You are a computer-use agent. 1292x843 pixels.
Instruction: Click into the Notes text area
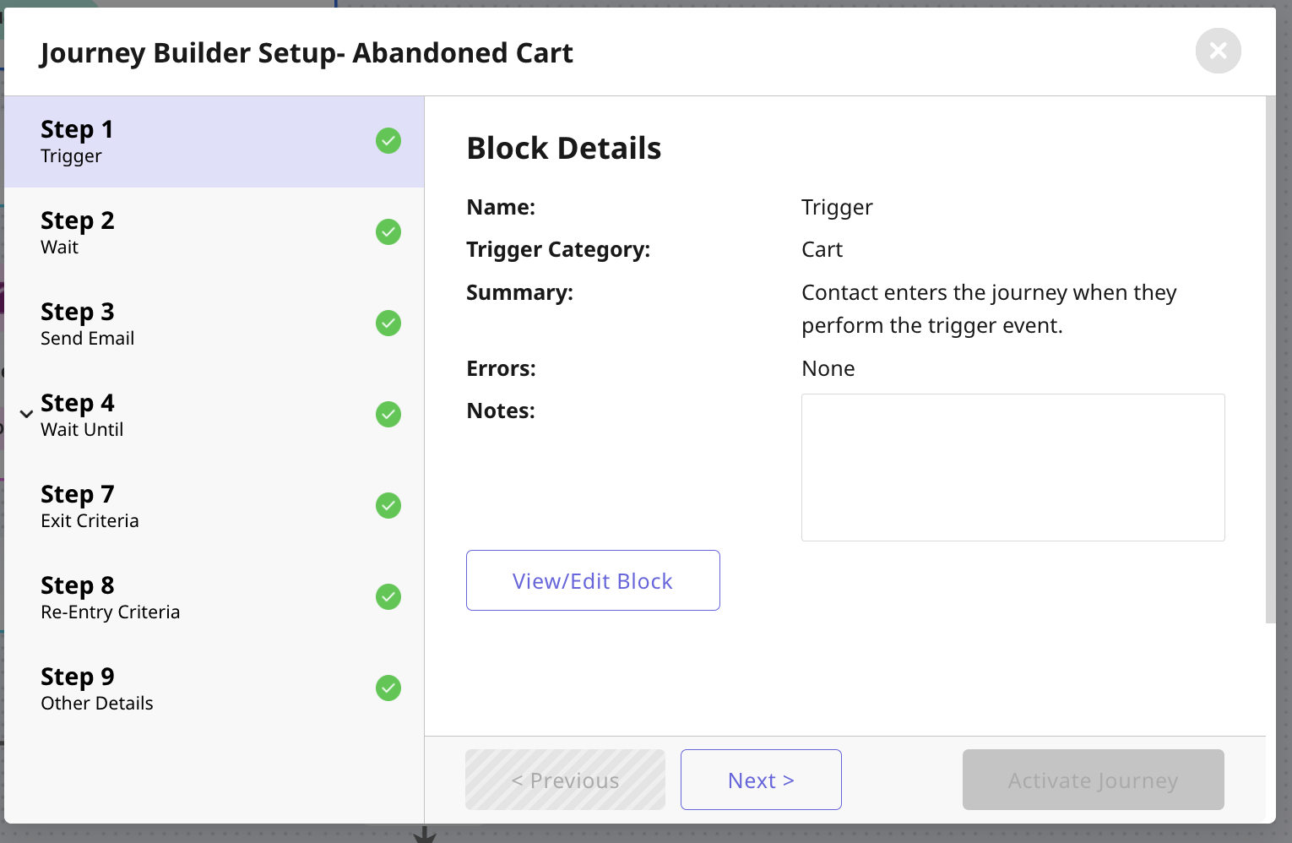tap(1012, 467)
